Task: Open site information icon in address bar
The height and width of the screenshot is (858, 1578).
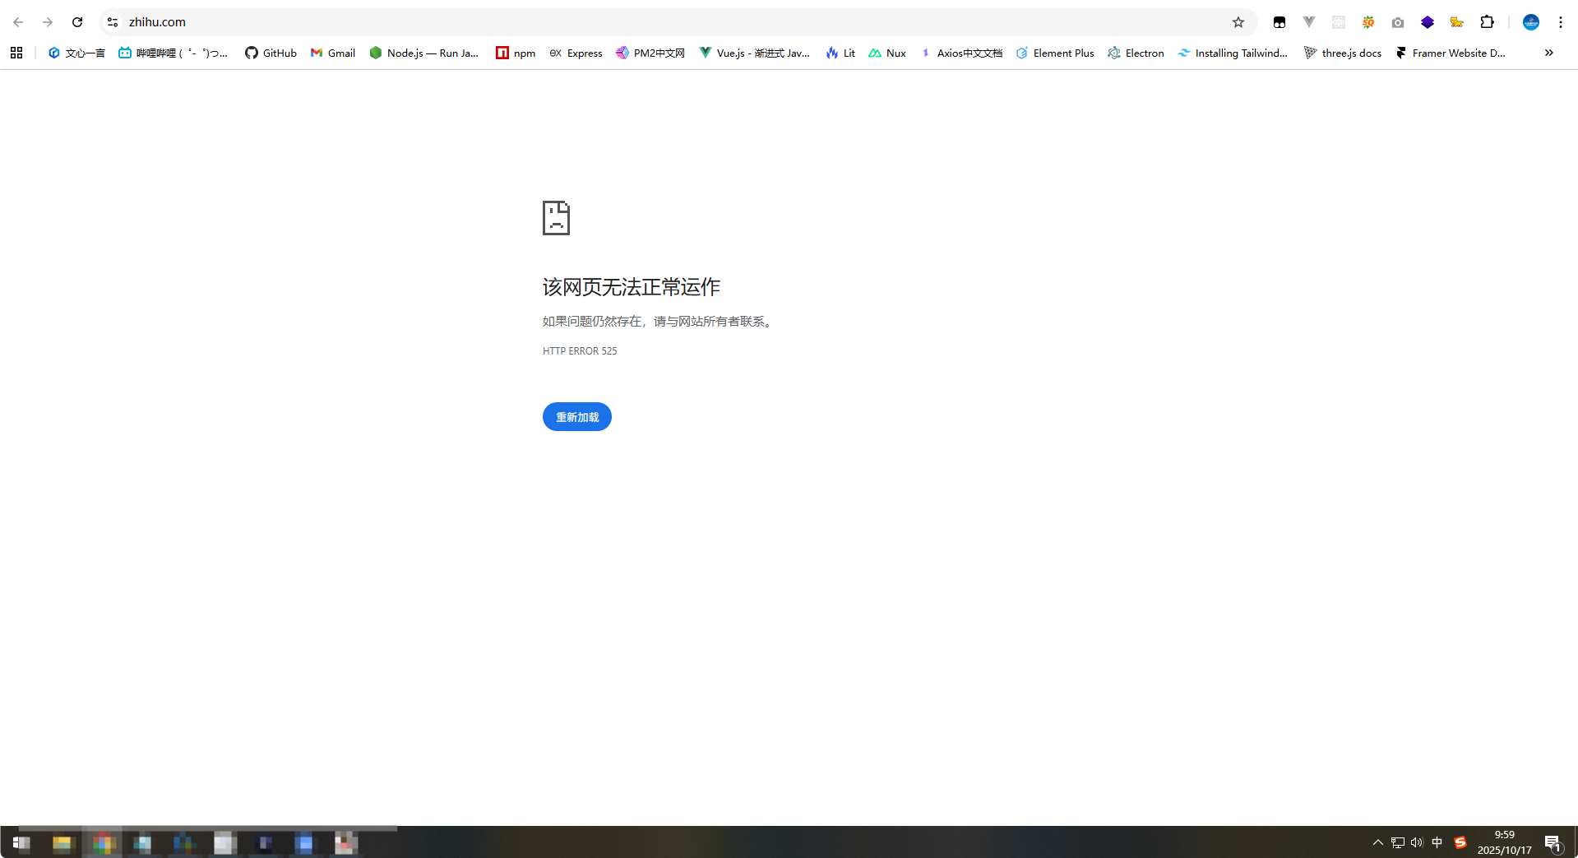Action: pyautogui.click(x=112, y=22)
